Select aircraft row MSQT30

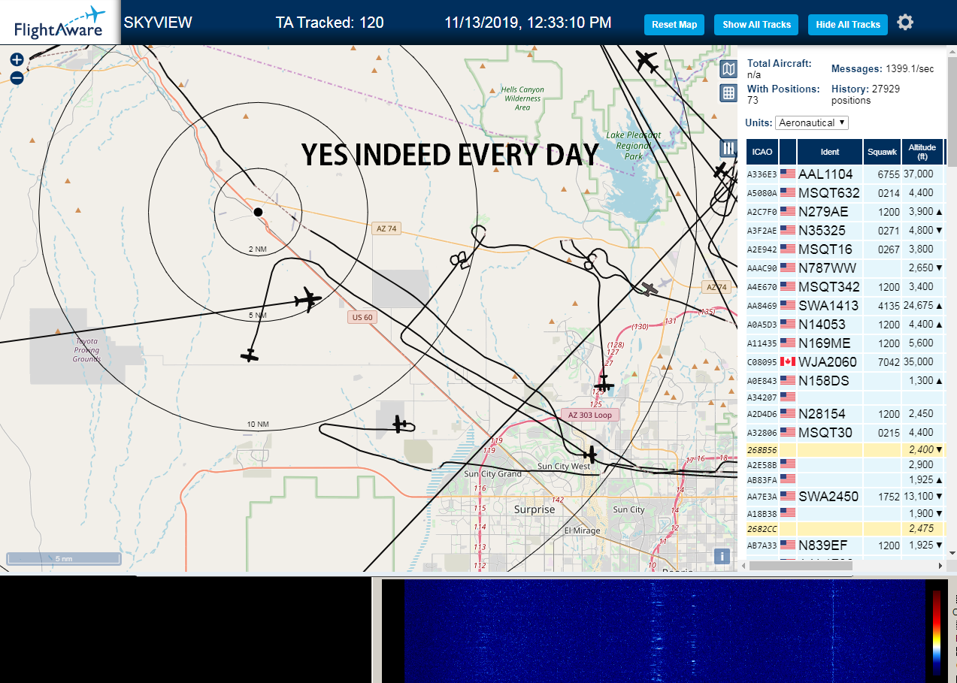point(845,432)
